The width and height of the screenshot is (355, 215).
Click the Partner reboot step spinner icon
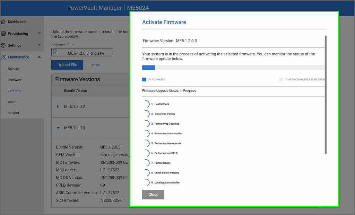click(146, 163)
